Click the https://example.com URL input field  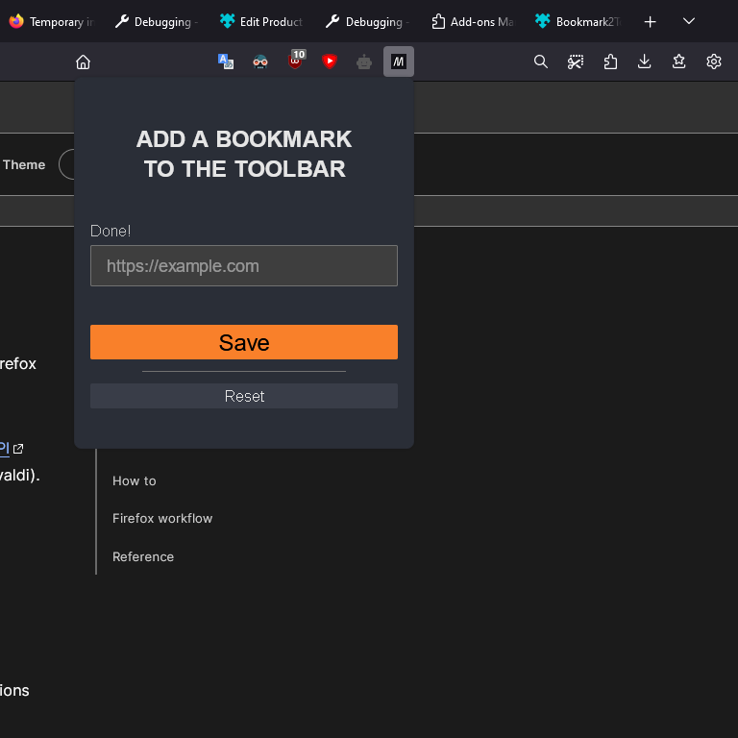click(x=244, y=266)
